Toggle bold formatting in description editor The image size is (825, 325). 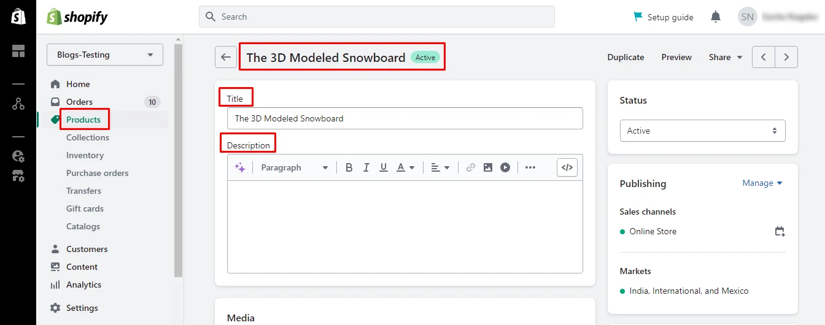(x=349, y=167)
